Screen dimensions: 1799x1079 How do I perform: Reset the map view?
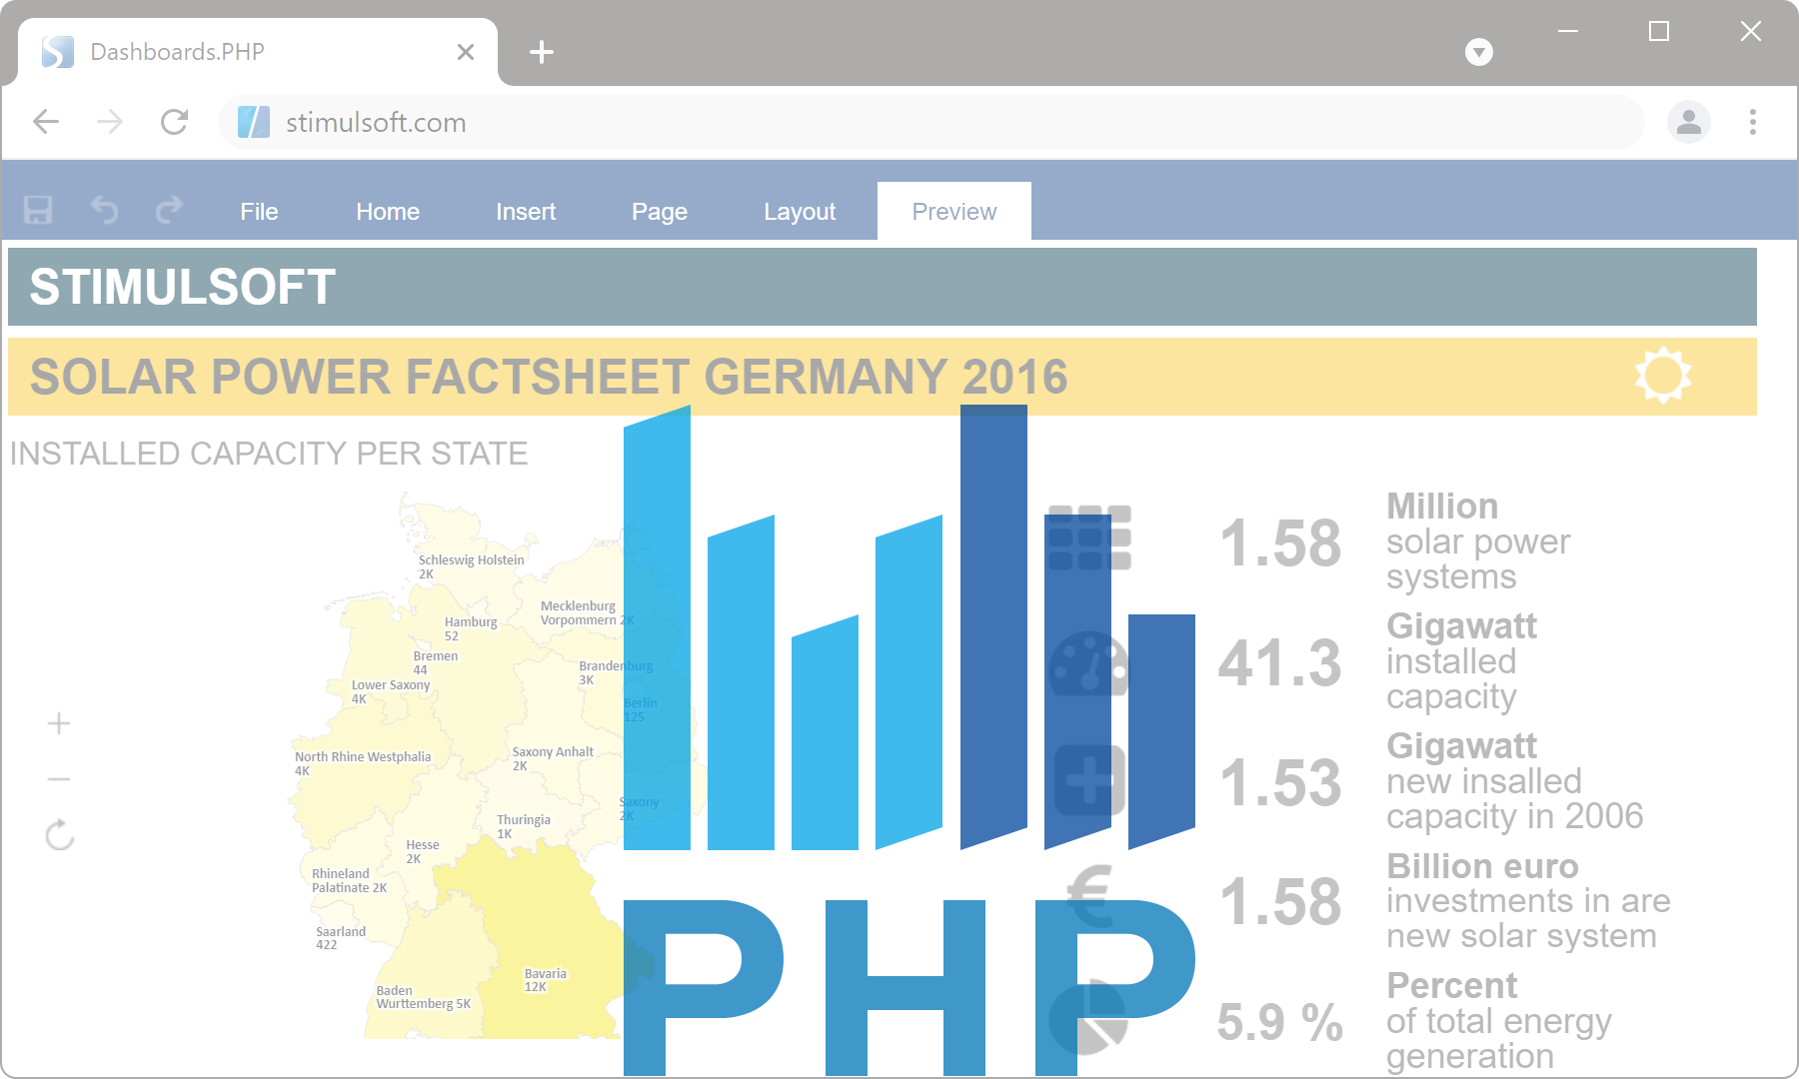60,834
